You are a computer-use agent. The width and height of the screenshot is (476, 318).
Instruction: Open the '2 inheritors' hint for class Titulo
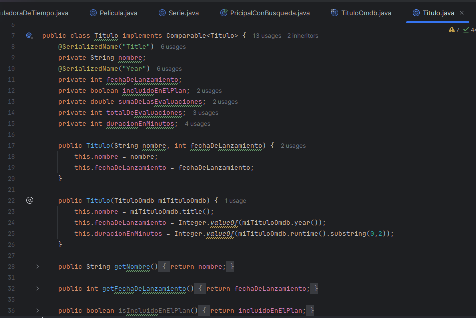coord(303,36)
